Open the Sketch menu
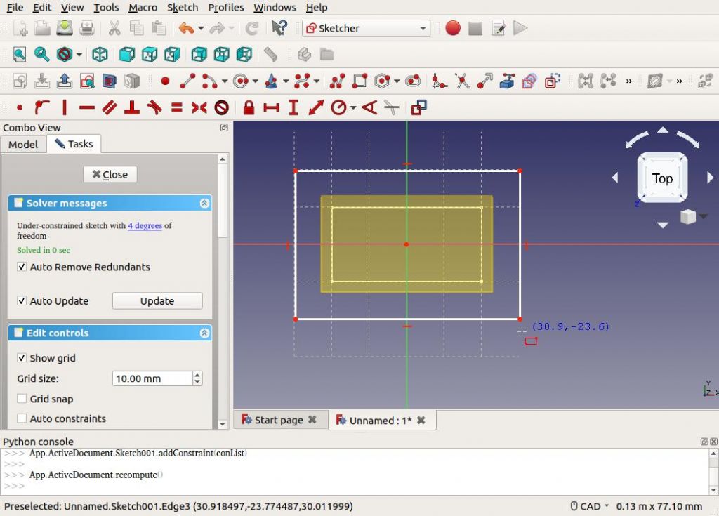The image size is (719, 516). [183, 7]
